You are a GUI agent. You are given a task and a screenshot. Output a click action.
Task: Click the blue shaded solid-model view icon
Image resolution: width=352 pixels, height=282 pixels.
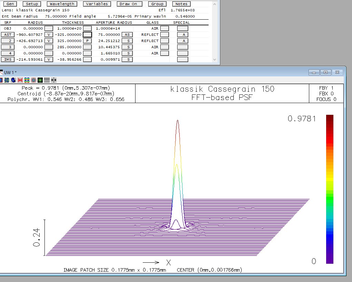(x=13, y=80)
